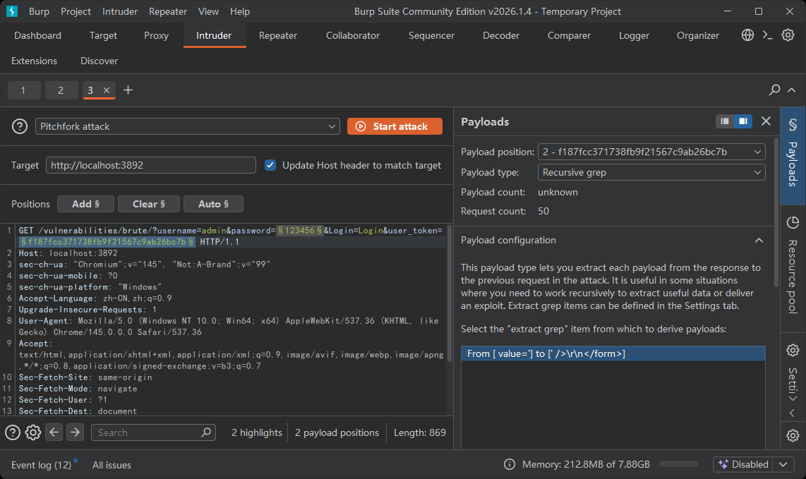Click the request editor vertical scrollbar
806x479 pixels.
[450, 293]
